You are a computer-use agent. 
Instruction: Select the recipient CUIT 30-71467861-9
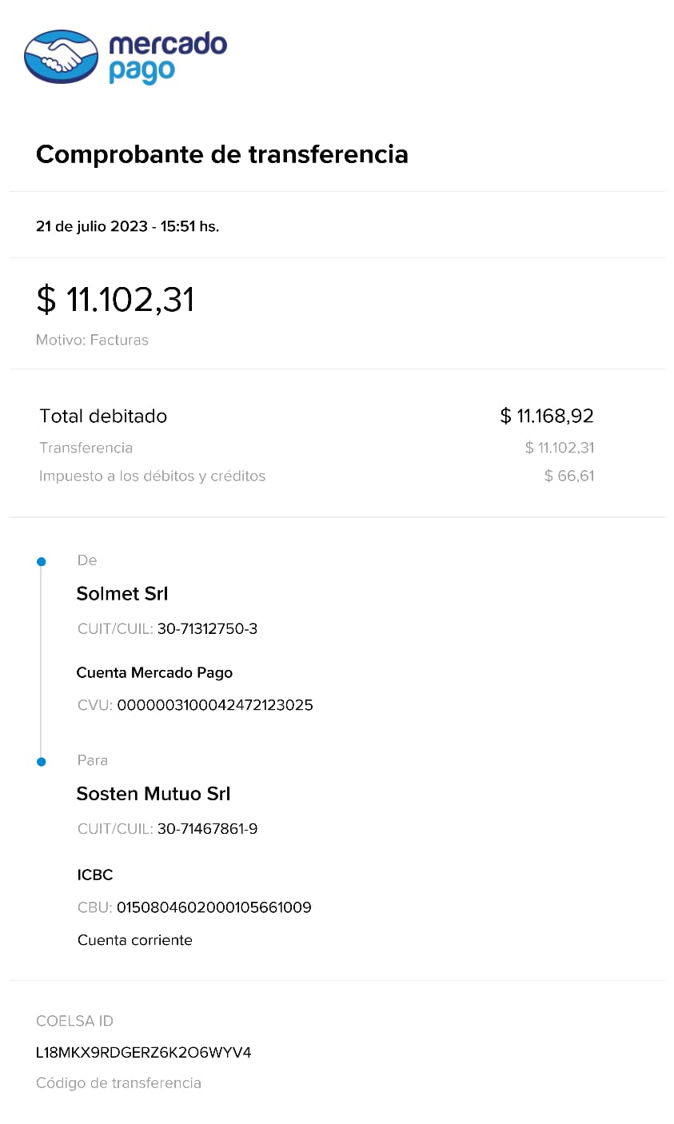207,829
